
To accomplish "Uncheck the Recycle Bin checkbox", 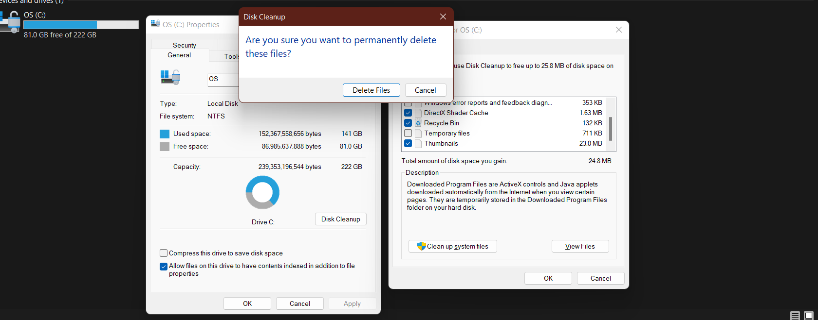I will (408, 123).
